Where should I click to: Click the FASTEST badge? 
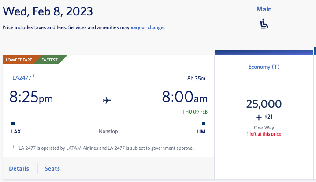(49, 60)
